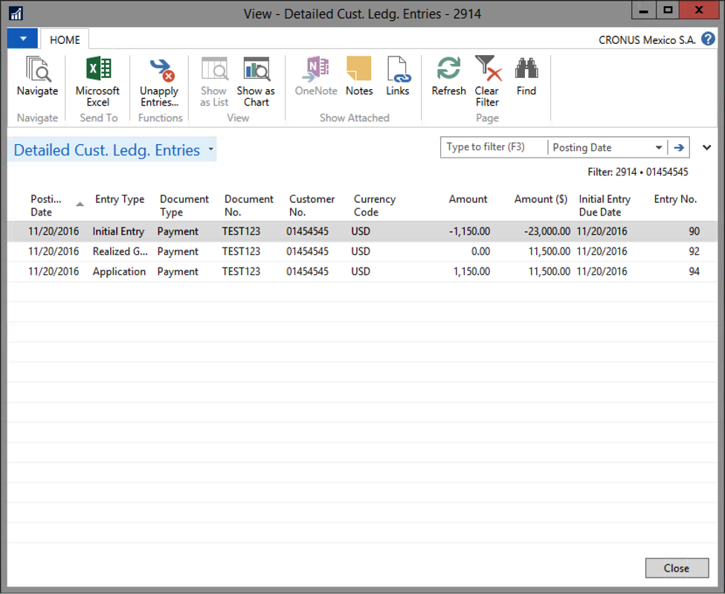Show attached Notes
The image size is (725, 594).
tap(359, 77)
